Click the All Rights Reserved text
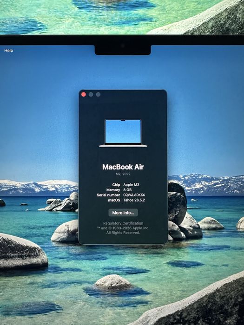The height and width of the screenshot is (325, 244). (123, 233)
